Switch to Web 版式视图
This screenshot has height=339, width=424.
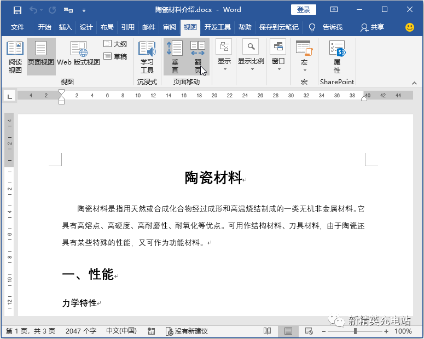[78, 53]
